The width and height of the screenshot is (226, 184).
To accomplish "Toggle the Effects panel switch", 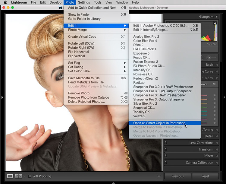I will (x=166, y=156).
